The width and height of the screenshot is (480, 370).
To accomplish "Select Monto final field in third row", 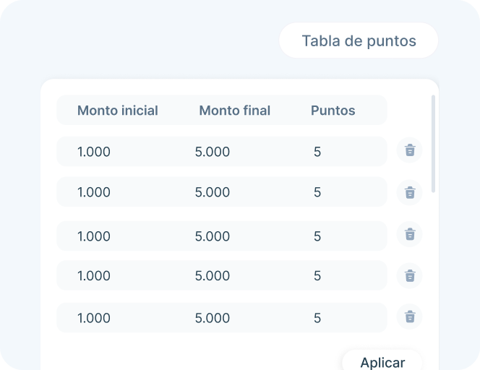I will tap(213, 236).
